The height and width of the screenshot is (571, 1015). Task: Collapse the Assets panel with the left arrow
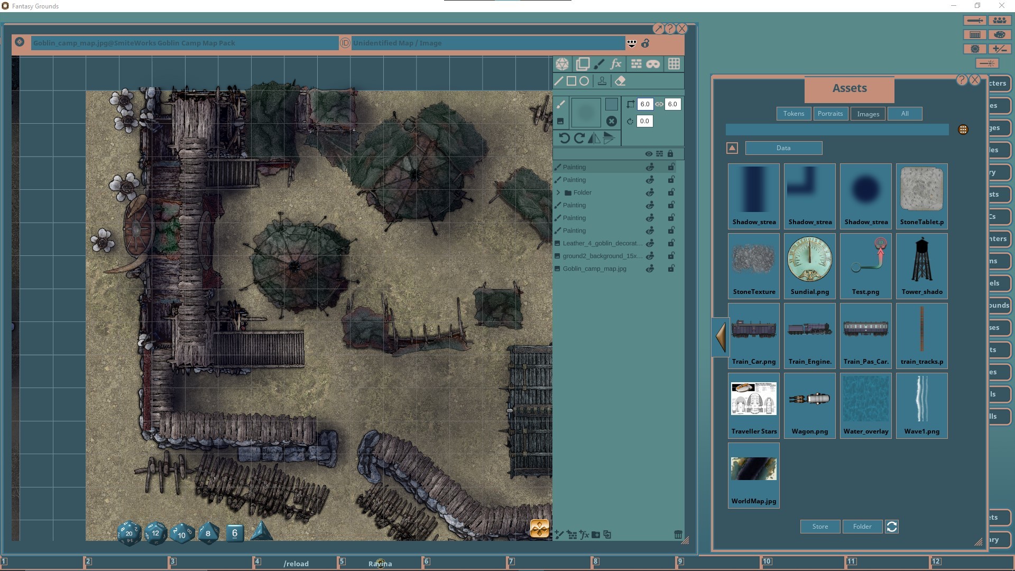coord(720,337)
